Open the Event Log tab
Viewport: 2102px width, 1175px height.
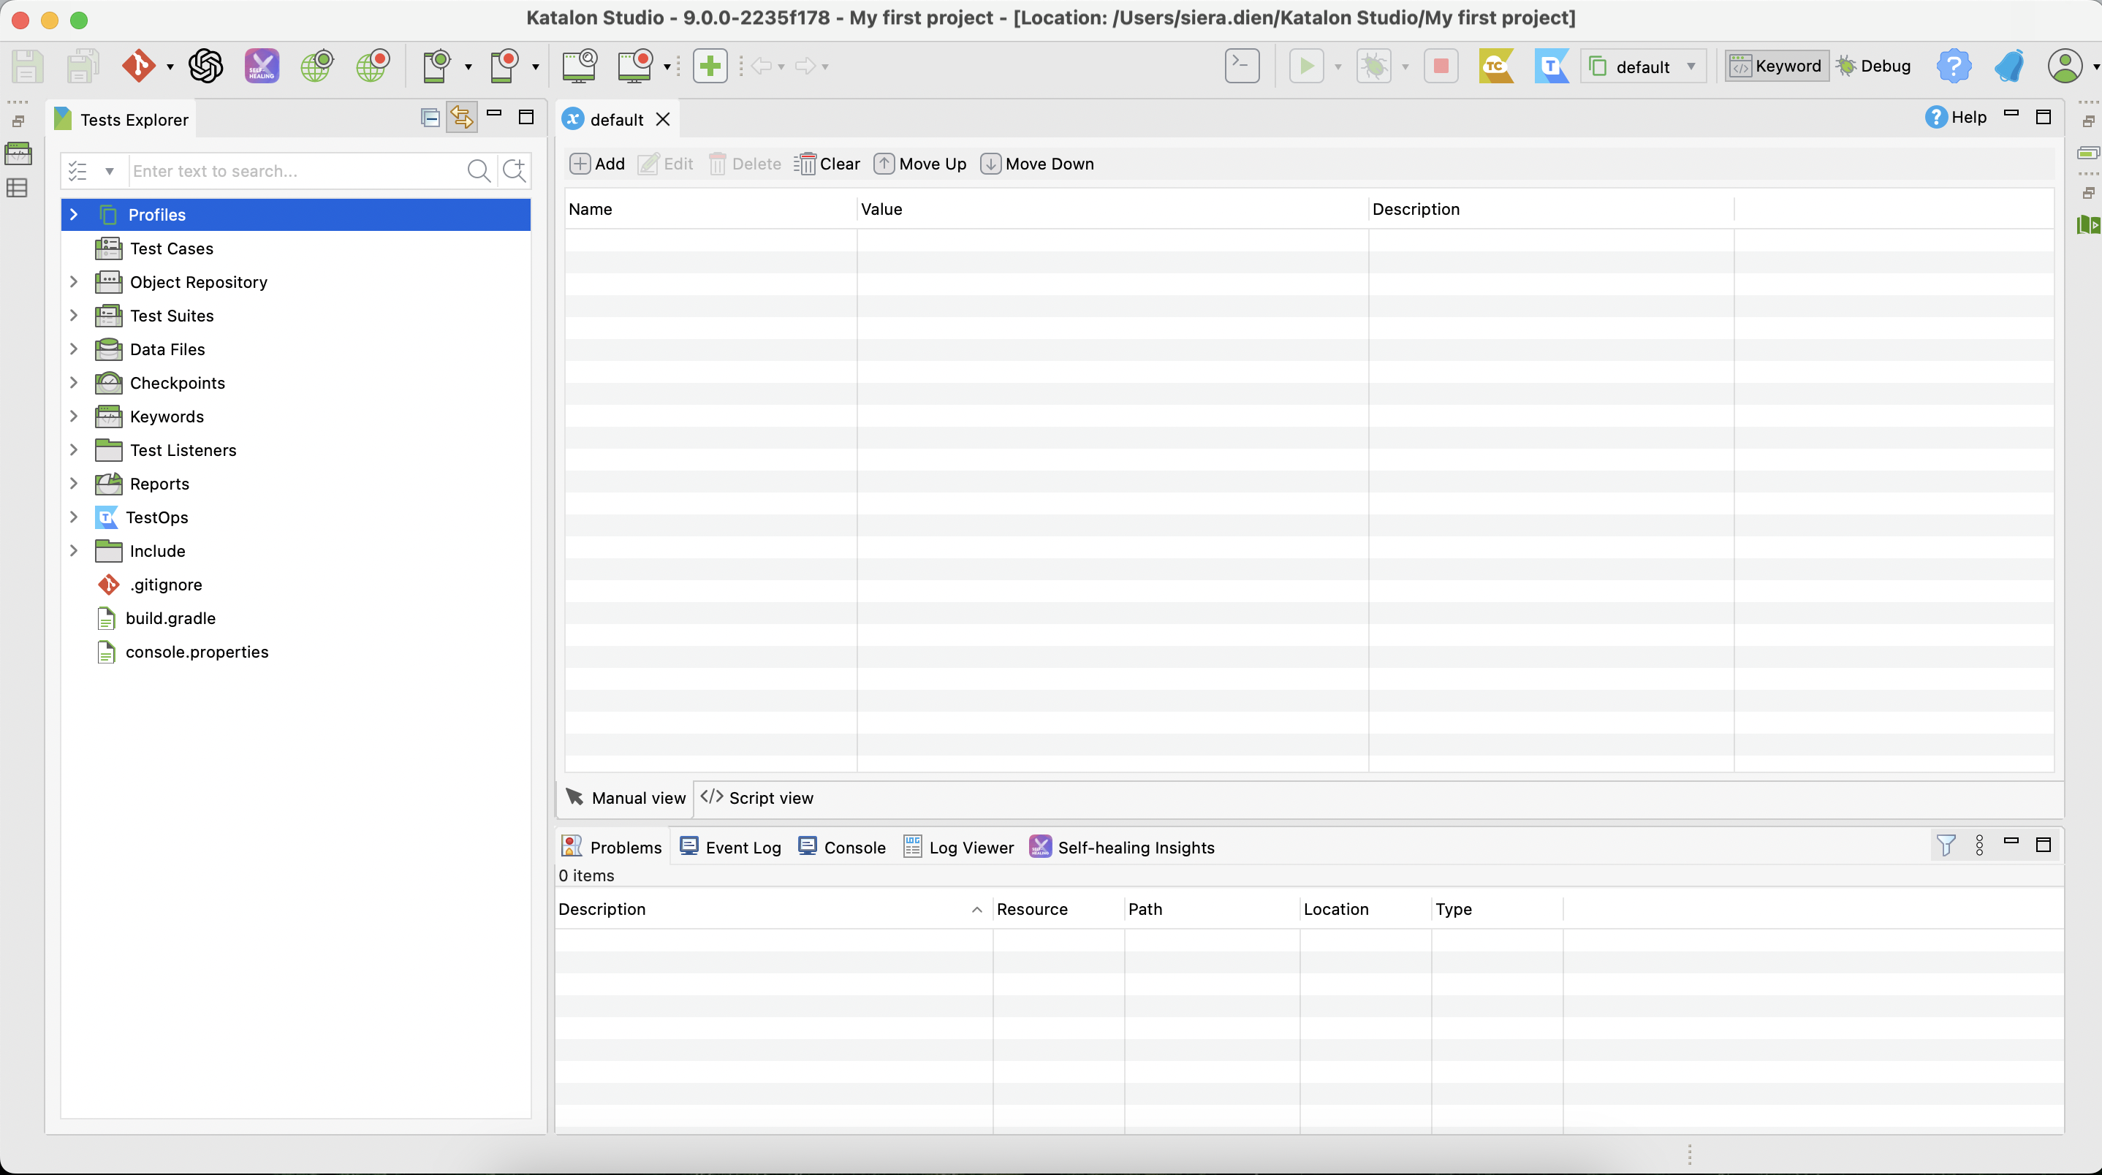[x=730, y=846]
